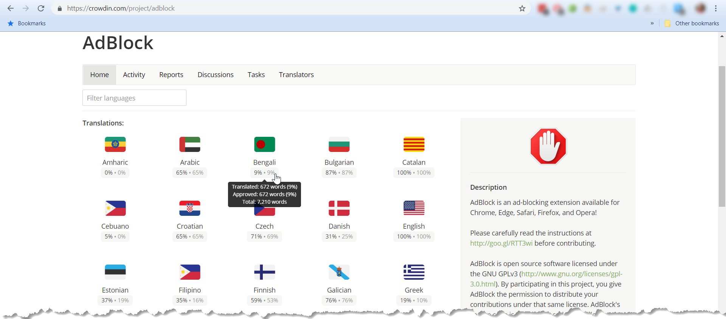Click the Galician 76% • 76% progress badge
The image size is (726, 319).
[339, 300]
